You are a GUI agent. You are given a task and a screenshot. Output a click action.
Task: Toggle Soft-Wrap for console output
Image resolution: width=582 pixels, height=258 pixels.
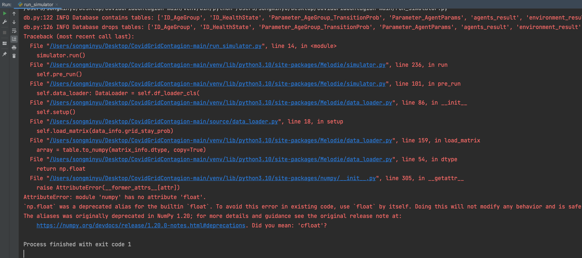tap(14, 31)
